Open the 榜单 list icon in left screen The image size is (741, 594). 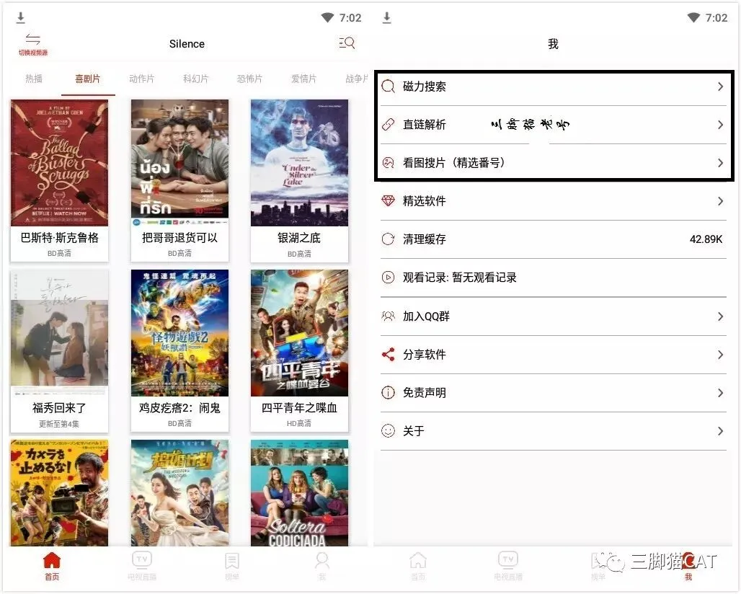click(x=231, y=560)
